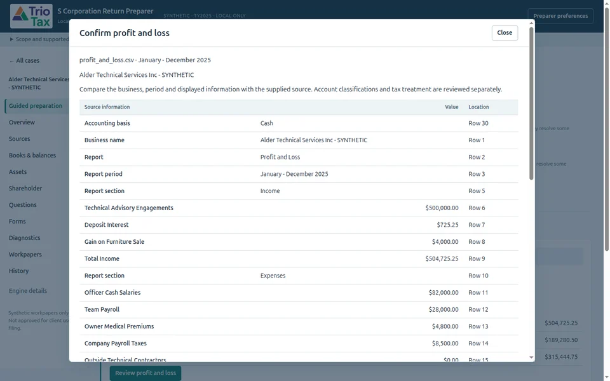Click the Source information column header
The height and width of the screenshot is (381, 610).
click(107, 107)
